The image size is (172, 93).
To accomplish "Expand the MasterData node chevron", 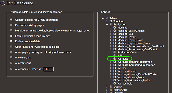I will pyautogui.click(x=107, y=90).
